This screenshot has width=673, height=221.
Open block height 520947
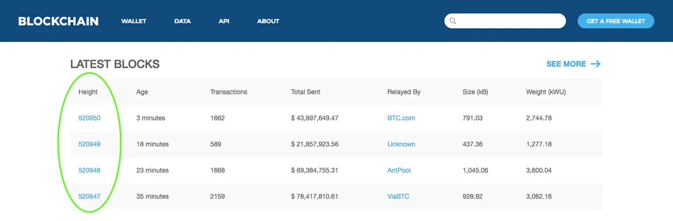[89, 197]
